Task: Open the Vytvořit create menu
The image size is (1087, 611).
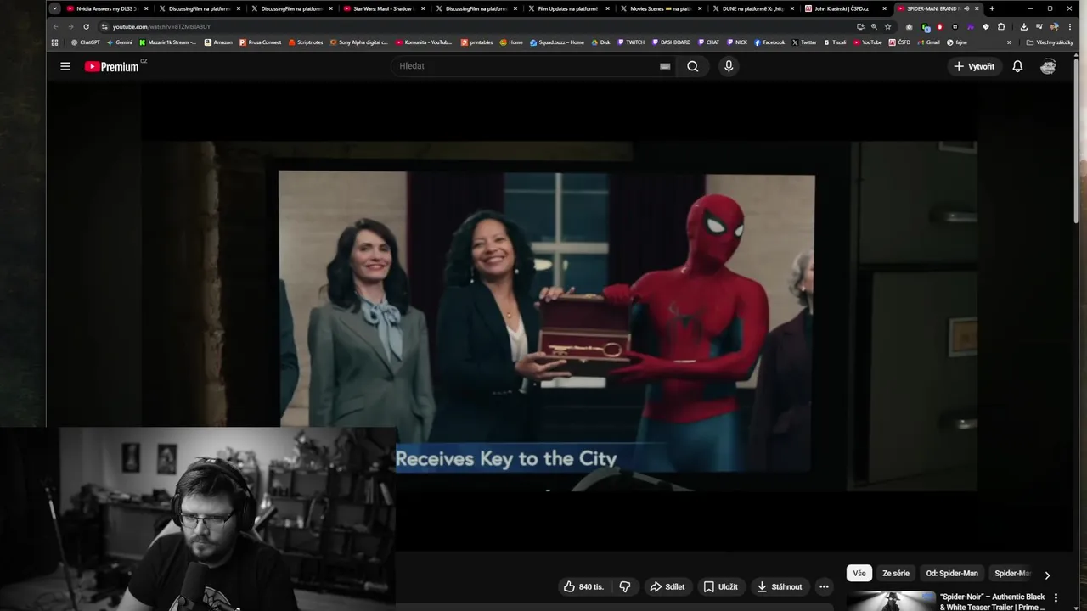Action: tap(974, 66)
